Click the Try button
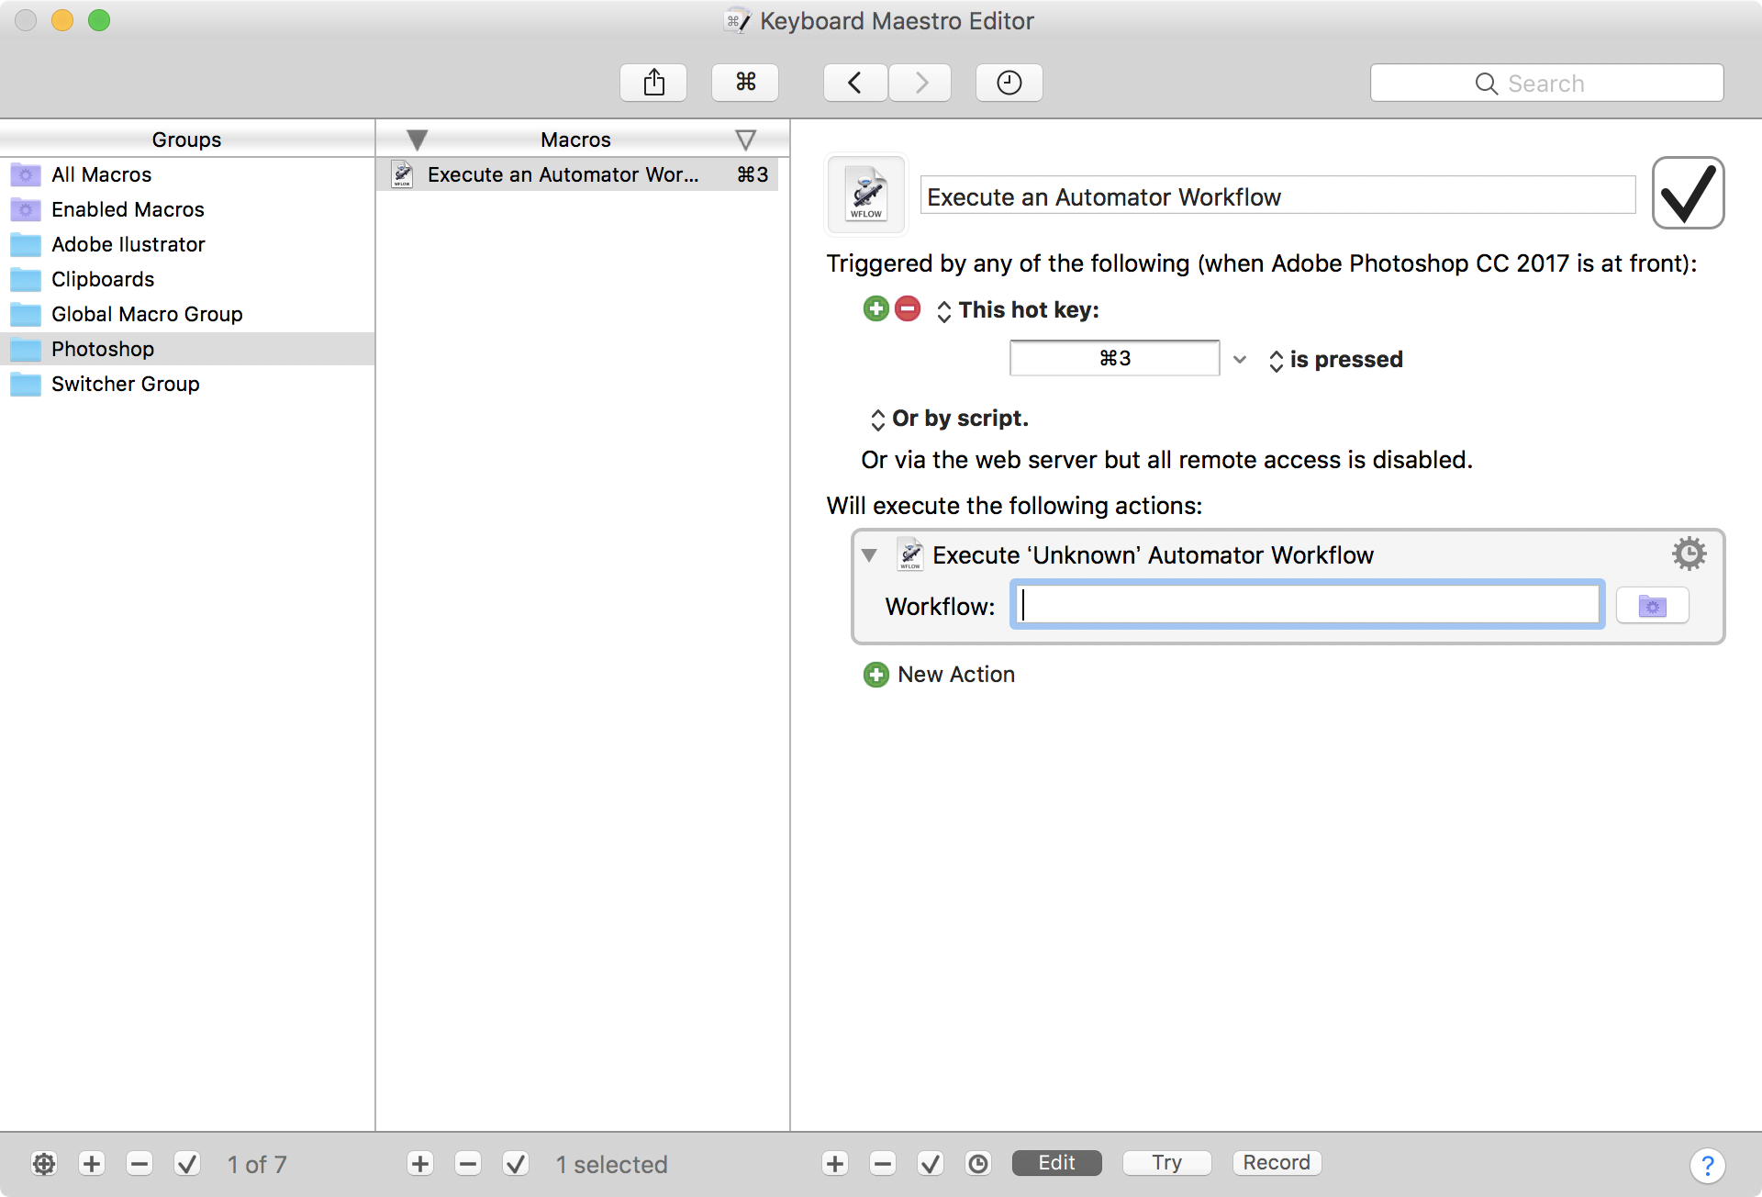The height and width of the screenshot is (1197, 1762). 1166,1162
